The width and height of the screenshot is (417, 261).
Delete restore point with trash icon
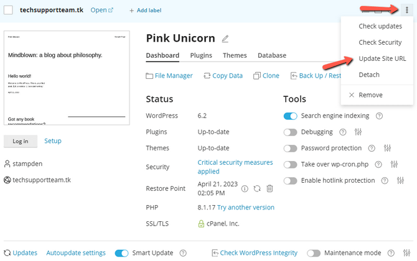tap(269, 189)
